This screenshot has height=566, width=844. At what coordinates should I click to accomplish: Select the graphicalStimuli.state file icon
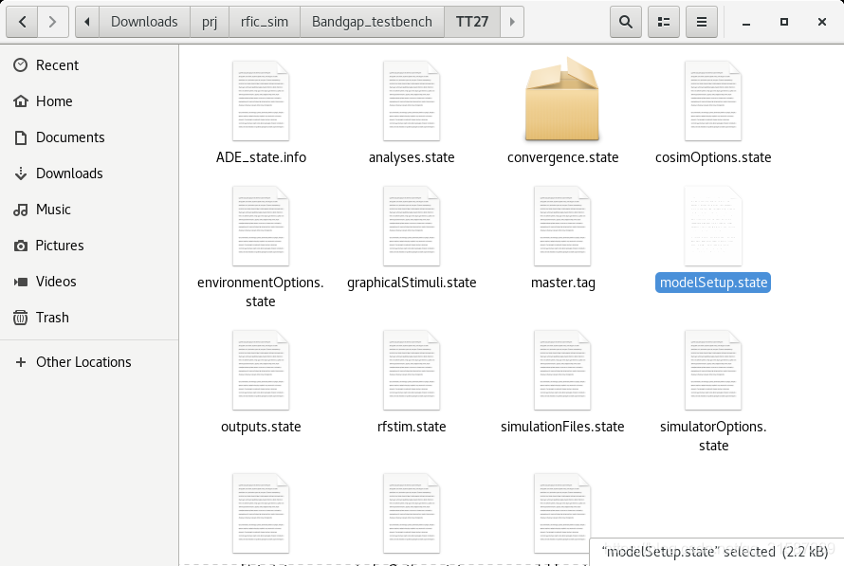pos(412,226)
